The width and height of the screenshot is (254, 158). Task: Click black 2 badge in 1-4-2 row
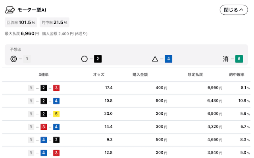point(56,140)
